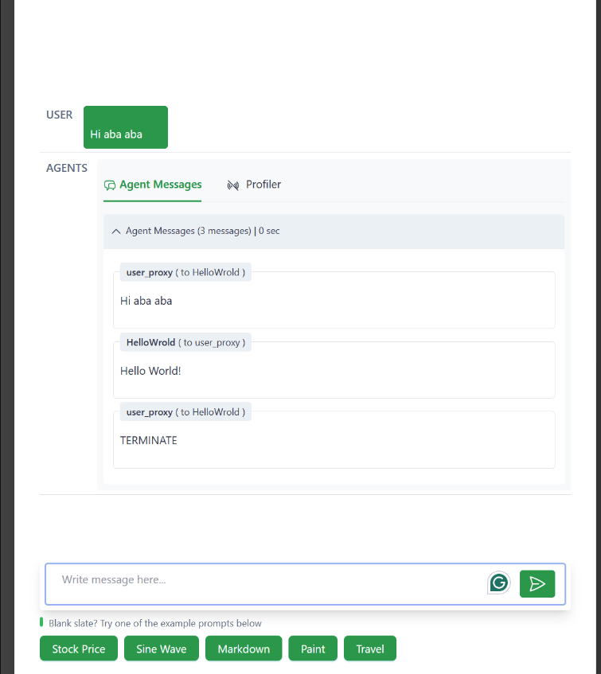Select the Agent Messages tab label
Viewport: 601px width, 674px height.
click(160, 185)
